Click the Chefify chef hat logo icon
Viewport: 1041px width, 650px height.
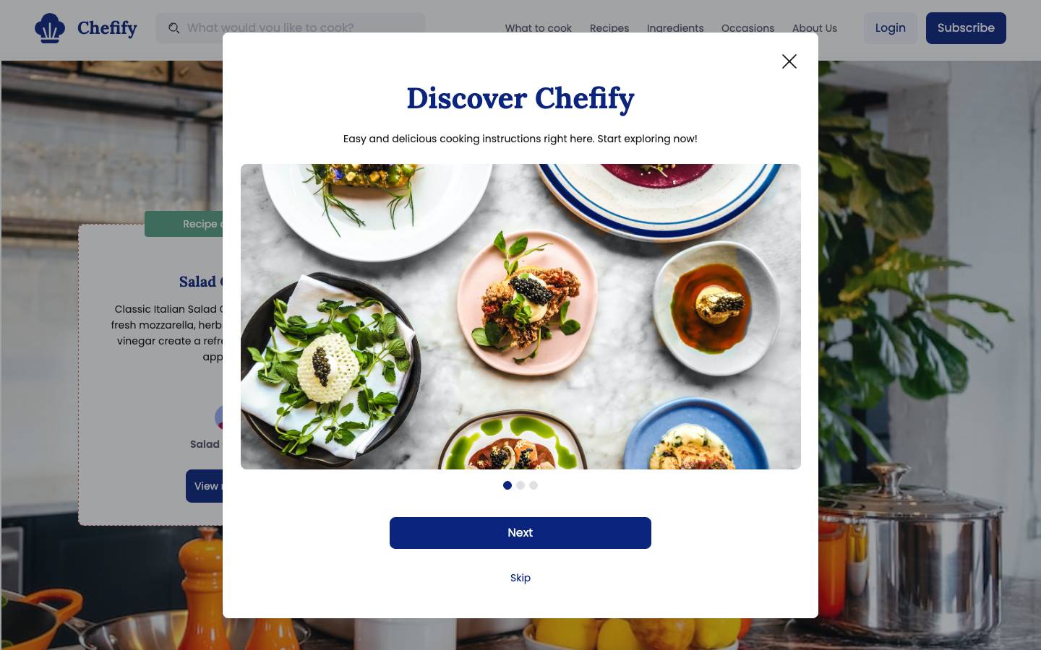click(50, 28)
